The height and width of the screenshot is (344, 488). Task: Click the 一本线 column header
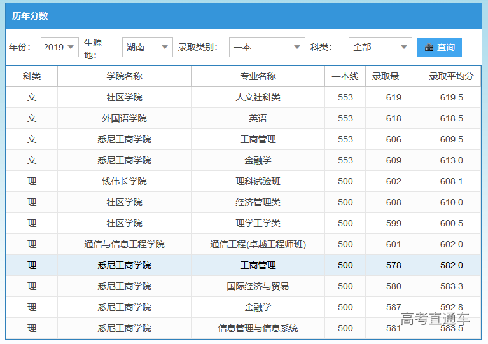tap(345, 76)
